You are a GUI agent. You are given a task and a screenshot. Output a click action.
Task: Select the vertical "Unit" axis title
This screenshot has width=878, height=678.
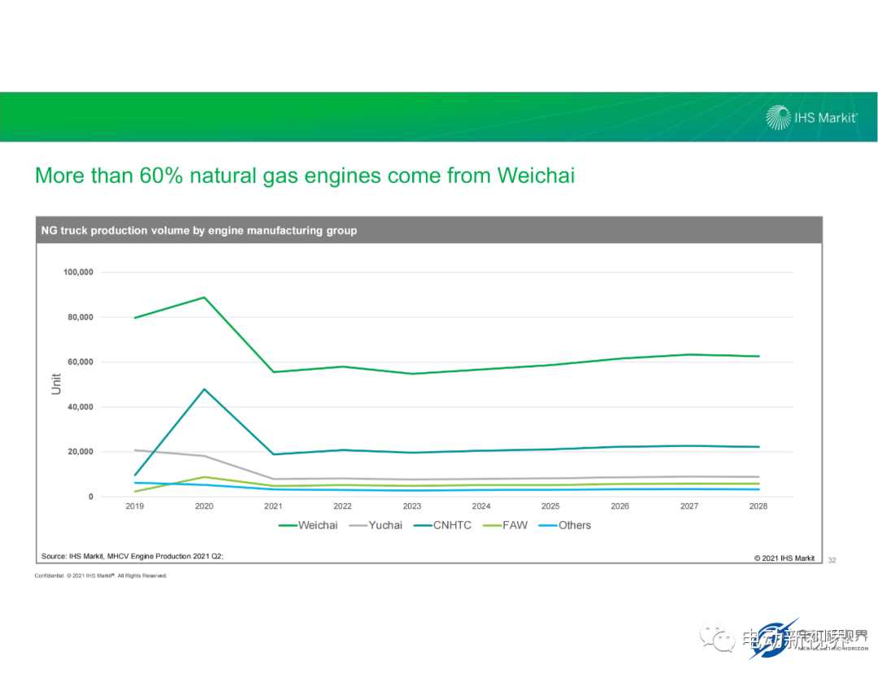click(56, 384)
